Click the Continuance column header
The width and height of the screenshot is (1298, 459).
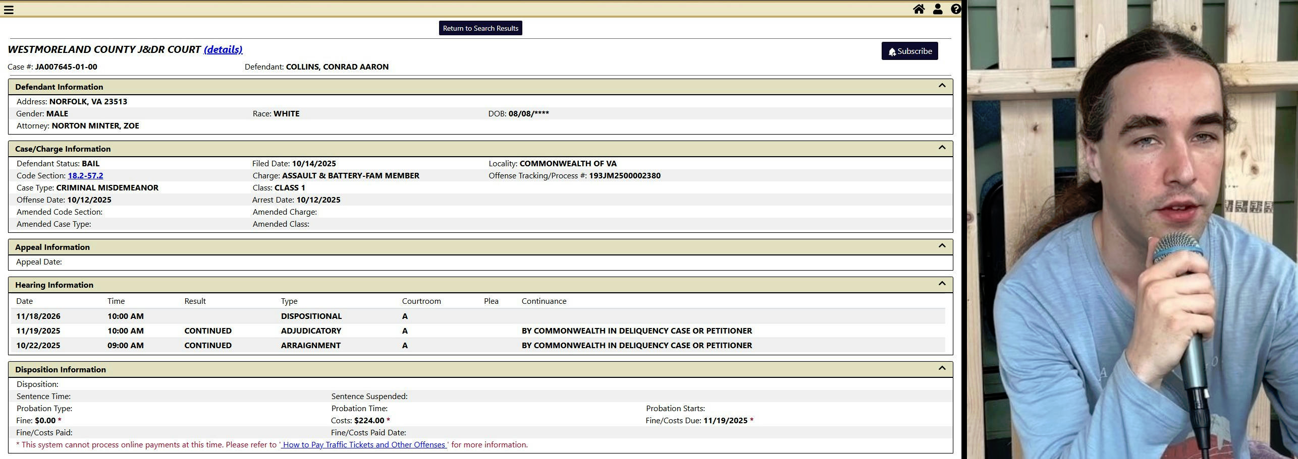click(x=544, y=301)
